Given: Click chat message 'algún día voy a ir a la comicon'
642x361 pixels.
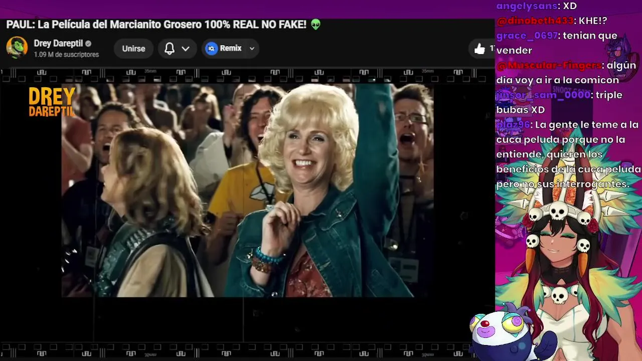Looking at the screenshot, I should 566,73.
